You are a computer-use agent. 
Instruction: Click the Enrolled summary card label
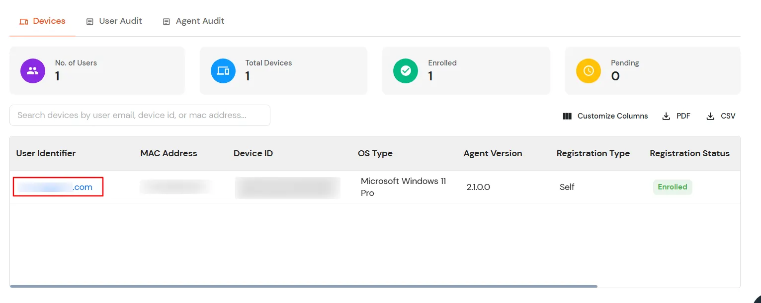[442, 63]
